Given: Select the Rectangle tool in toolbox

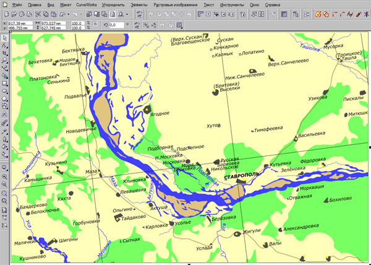Looking at the screenshot, I should 5,84.
